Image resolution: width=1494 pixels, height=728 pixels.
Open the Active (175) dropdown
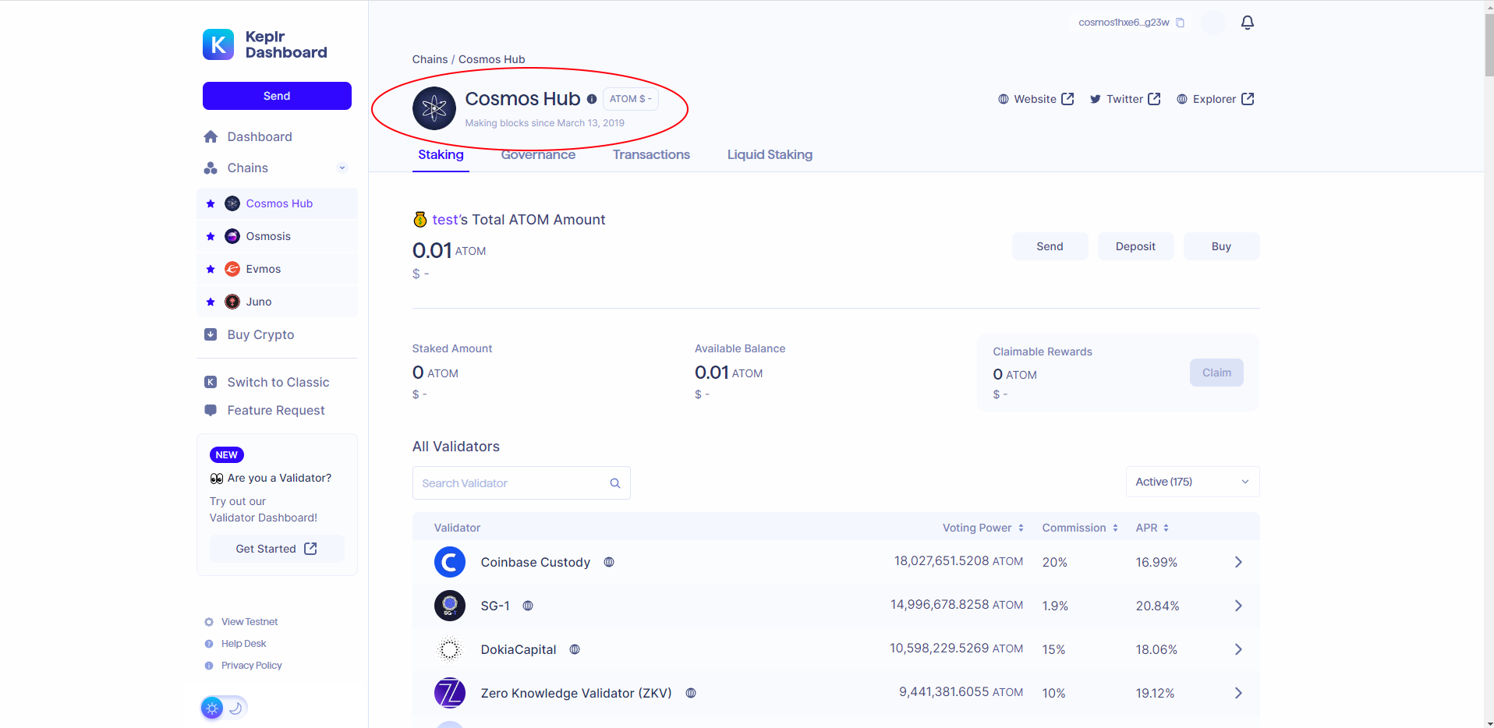pyautogui.click(x=1192, y=482)
